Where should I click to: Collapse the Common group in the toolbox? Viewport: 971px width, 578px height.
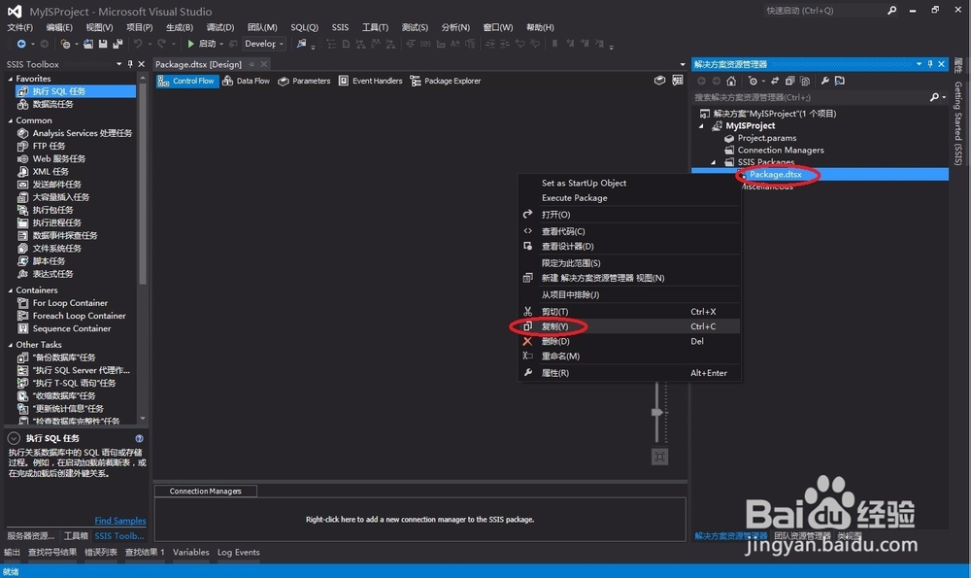10,120
